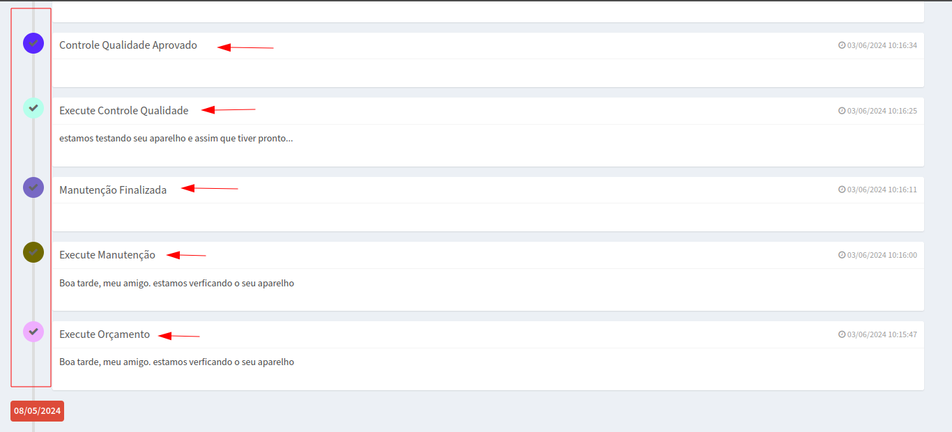Click the 03/06/2024 10:16:11 timestamp text
Screen dimensions: 952x432
882,190
